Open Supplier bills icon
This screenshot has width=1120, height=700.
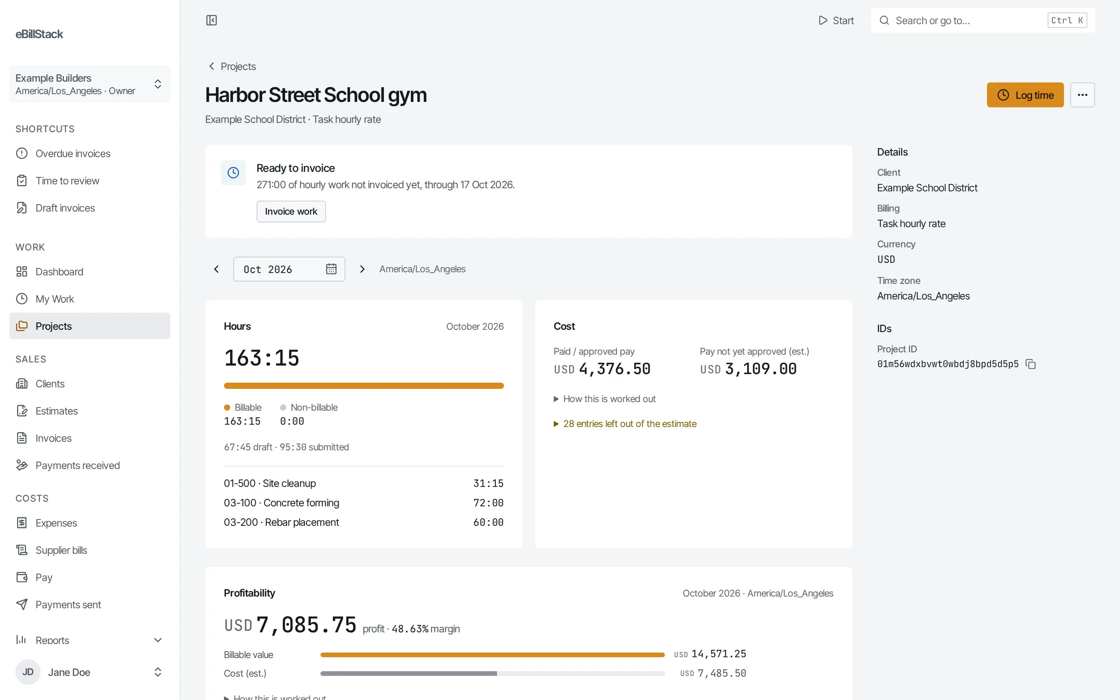[22, 550]
